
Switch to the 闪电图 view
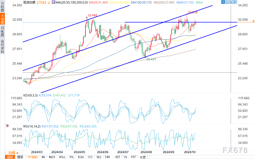pos(3,32)
